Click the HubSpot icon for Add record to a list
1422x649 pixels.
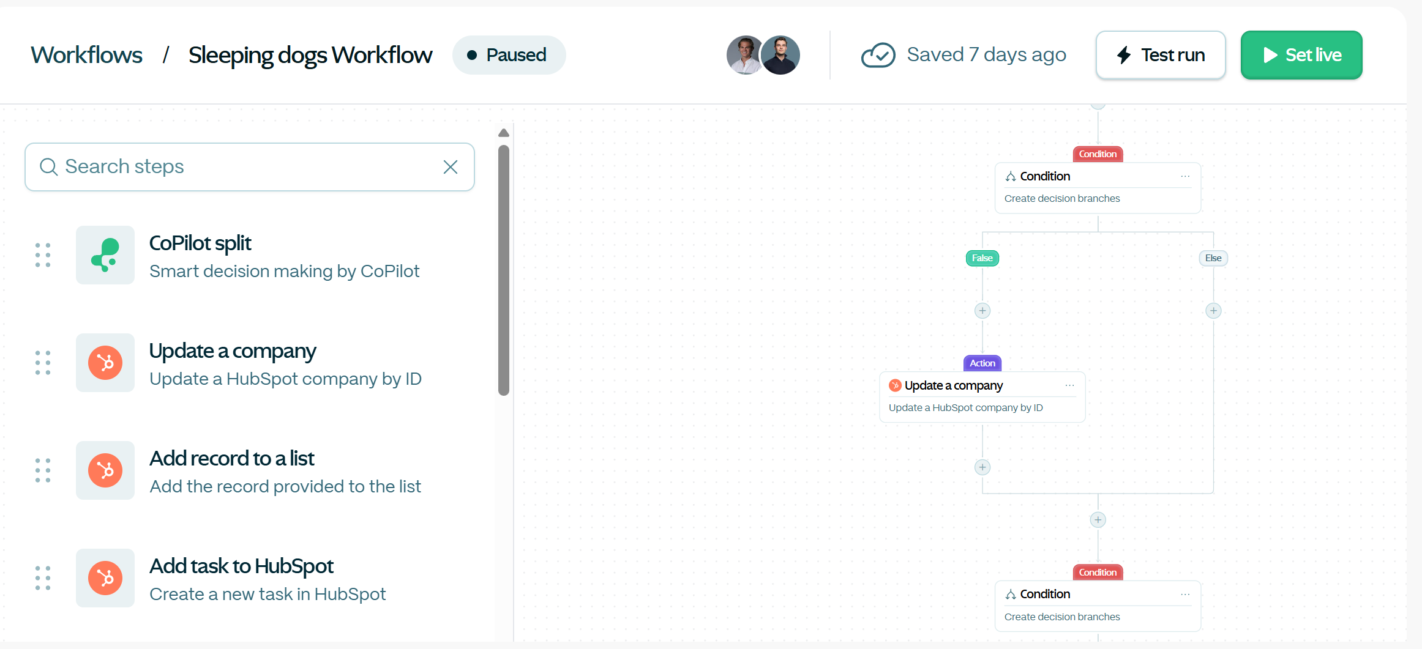[x=105, y=470]
